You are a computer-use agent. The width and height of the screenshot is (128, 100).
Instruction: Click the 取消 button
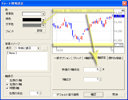[115, 94]
